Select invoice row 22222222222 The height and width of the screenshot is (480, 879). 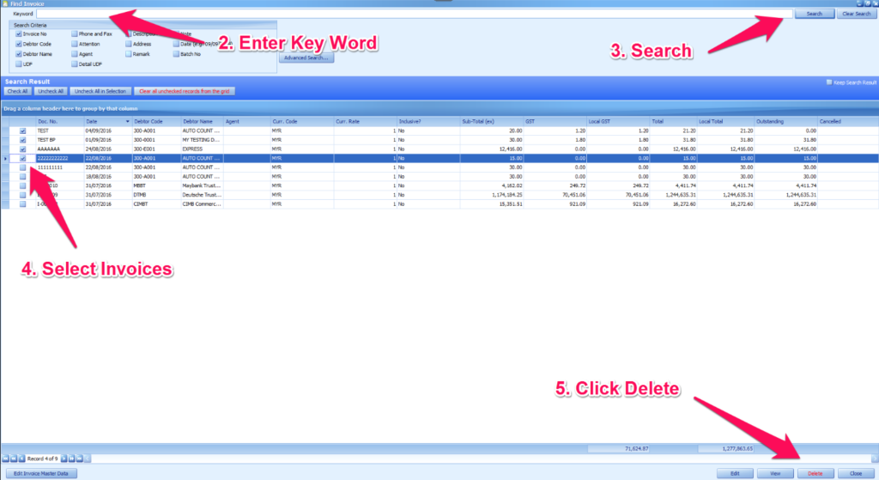[439, 159]
